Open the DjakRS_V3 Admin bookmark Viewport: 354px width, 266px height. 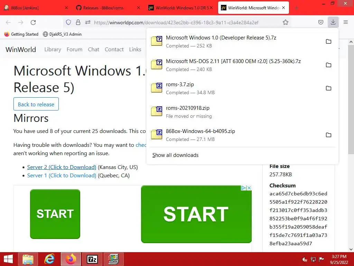(62, 34)
